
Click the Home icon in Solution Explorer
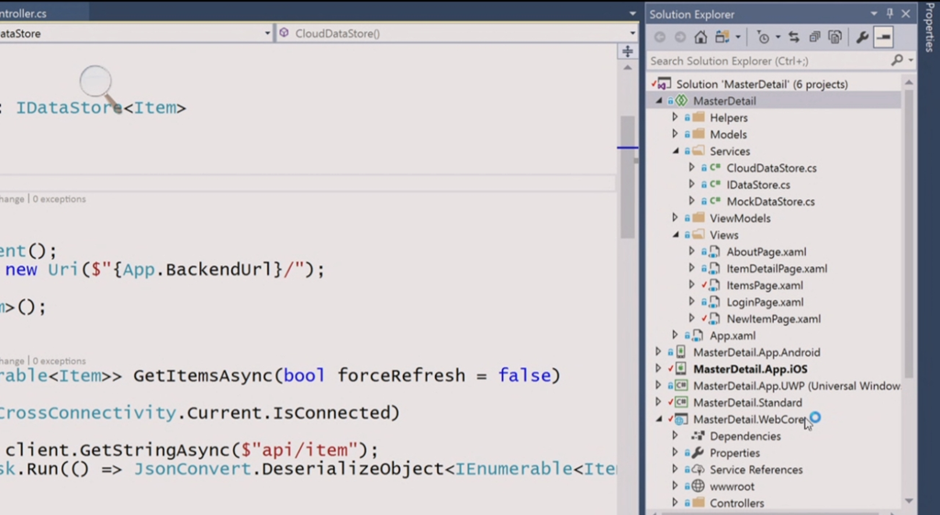pyautogui.click(x=700, y=38)
